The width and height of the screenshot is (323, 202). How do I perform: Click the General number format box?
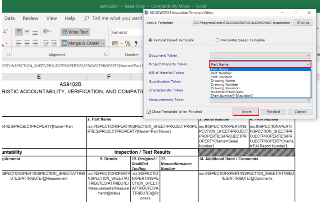pos(127,32)
